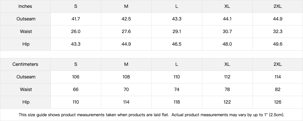
Task: Click the Inches header cell
Action: click(x=25, y=6)
